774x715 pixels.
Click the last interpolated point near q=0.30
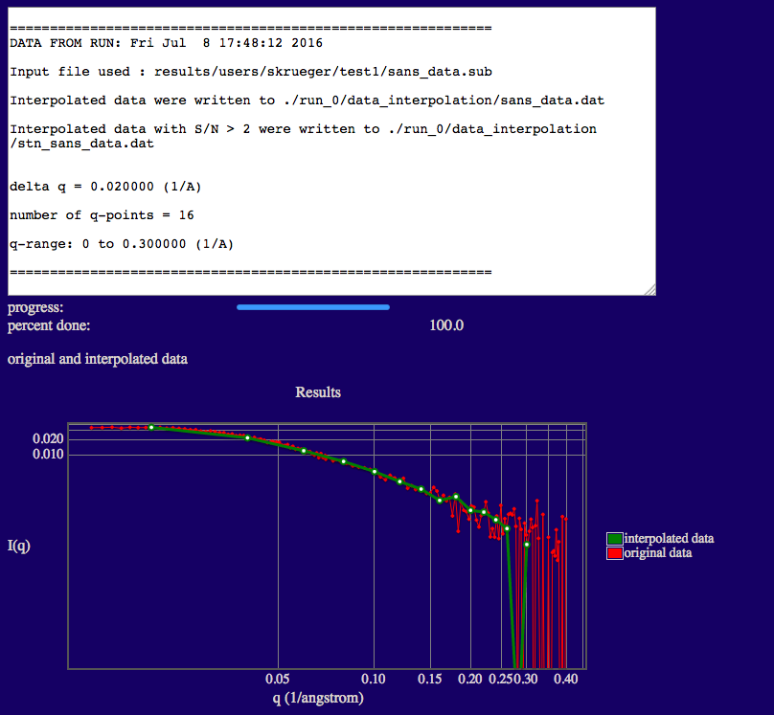point(527,545)
